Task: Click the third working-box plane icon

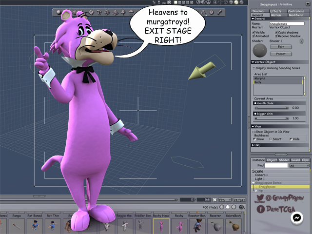Action: point(208,2)
